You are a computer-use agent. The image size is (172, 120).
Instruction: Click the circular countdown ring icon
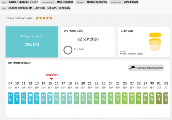(68, 50)
